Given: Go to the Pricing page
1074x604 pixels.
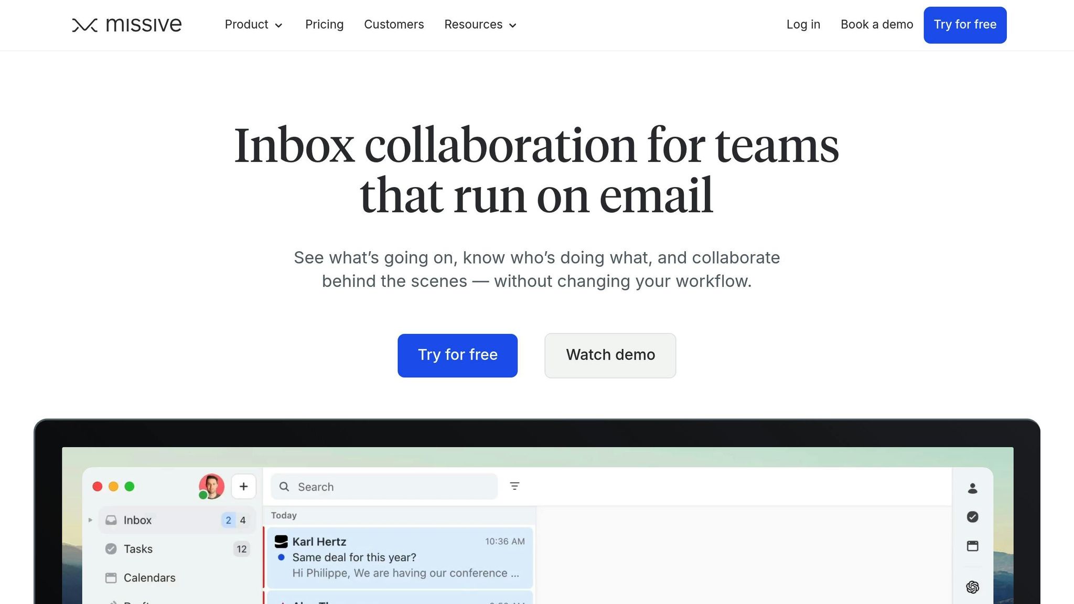Looking at the screenshot, I should pos(324,25).
